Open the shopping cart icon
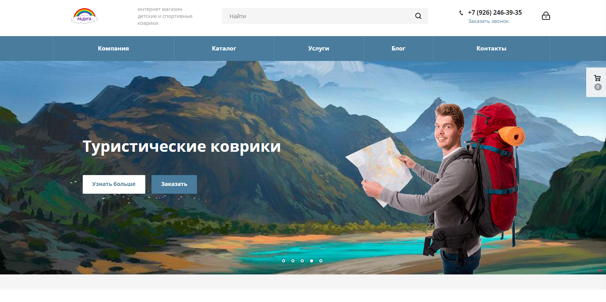Viewport: 606px width, 302px height. pyautogui.click(x=597, y=78)
